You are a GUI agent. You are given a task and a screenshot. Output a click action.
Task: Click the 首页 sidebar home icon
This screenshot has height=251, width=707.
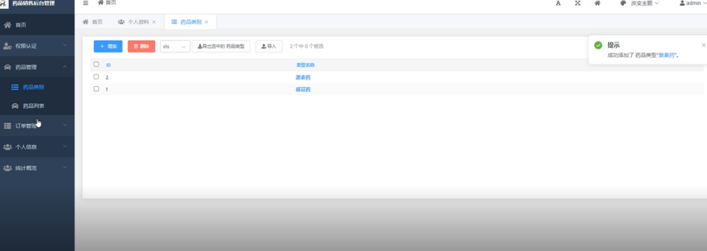coord(7,25)
